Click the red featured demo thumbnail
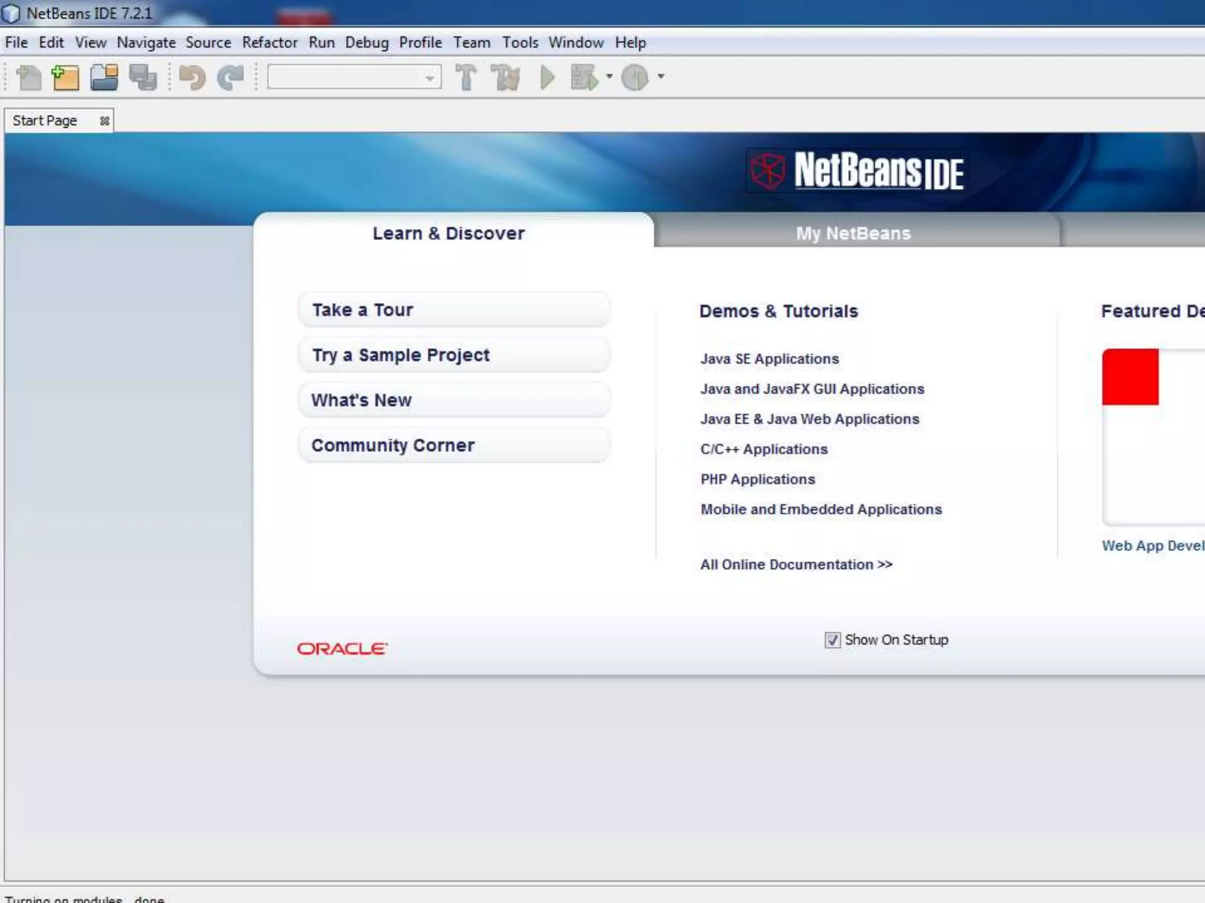 click(x=1130, y=377)
